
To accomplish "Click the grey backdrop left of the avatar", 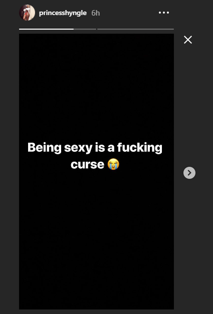I will (10, 13).
